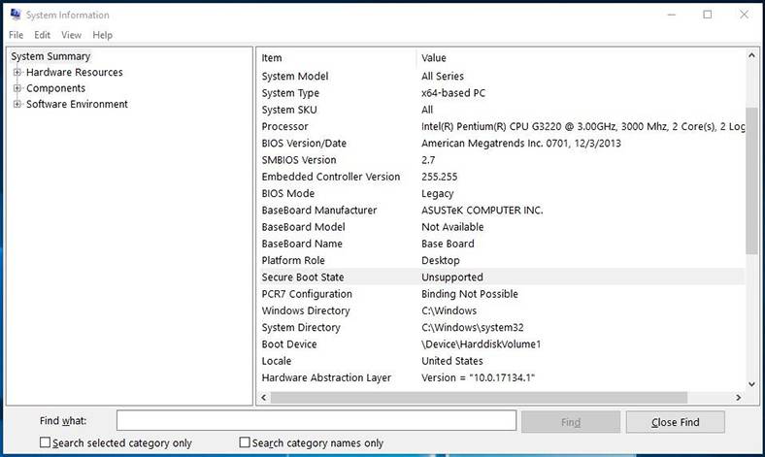Select the BaseBoard Manufacturer row
Screen dimensions: 765x457
(502, 211)
